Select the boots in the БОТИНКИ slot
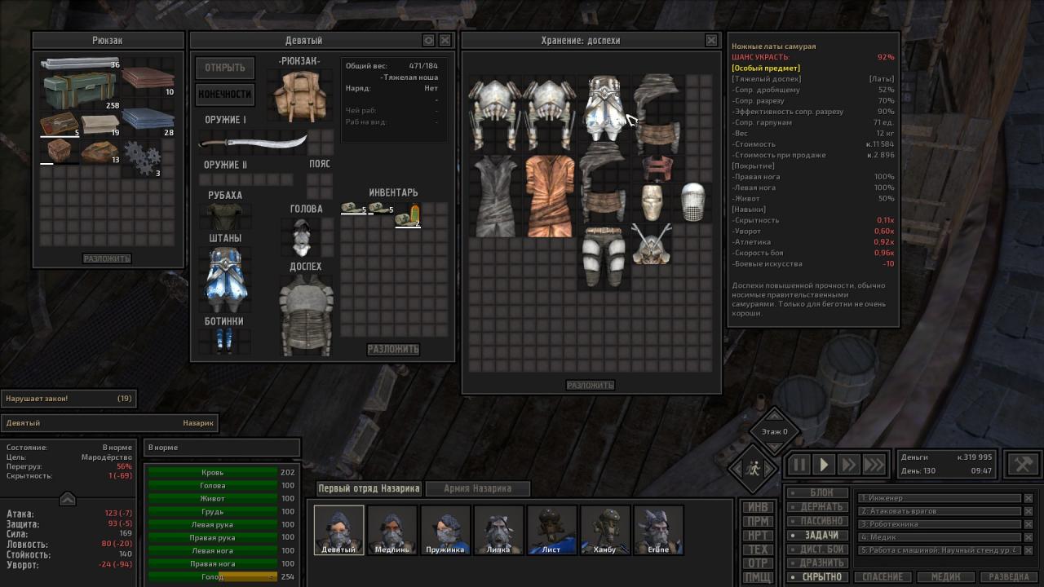 click(x=224, y=340)
